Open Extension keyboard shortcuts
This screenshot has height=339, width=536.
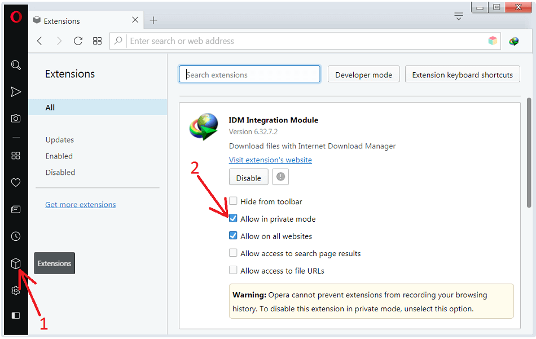pyautogui.click(x=463, y=74)
